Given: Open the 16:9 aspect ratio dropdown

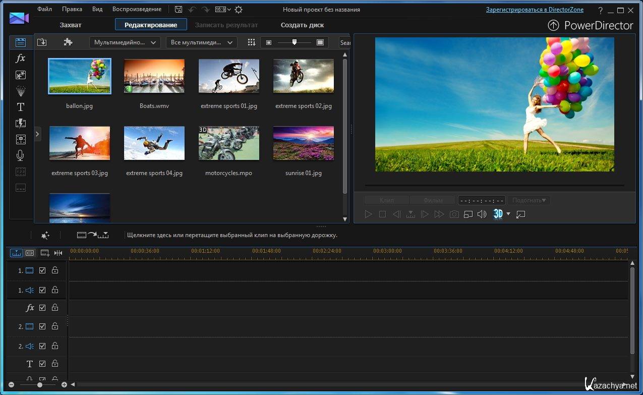Looking at the screenshot, I should (222, 10).
